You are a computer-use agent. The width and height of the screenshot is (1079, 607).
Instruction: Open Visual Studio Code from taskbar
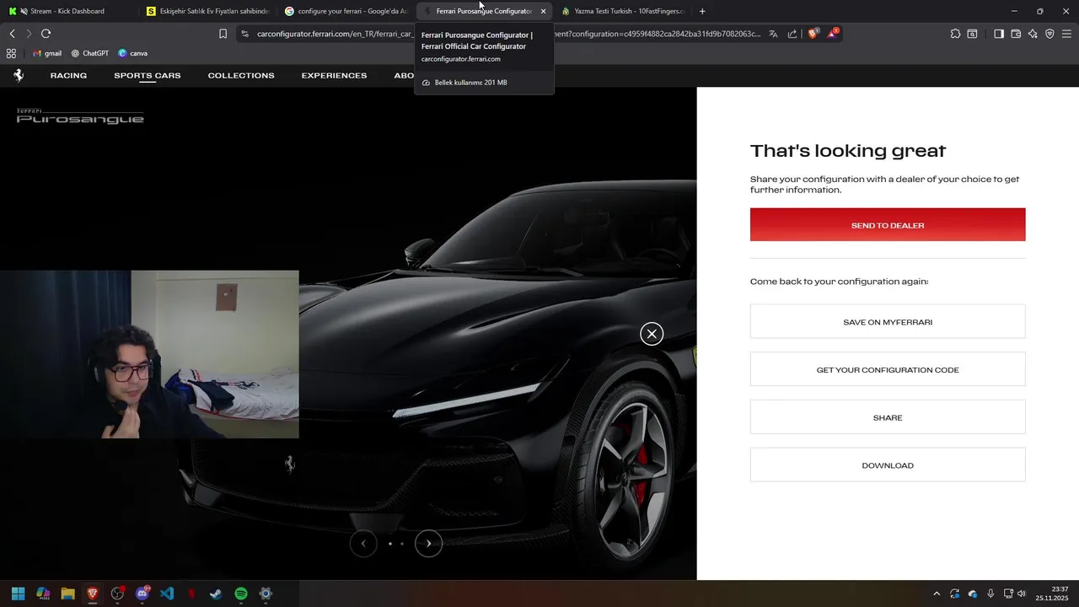[167, 594]
